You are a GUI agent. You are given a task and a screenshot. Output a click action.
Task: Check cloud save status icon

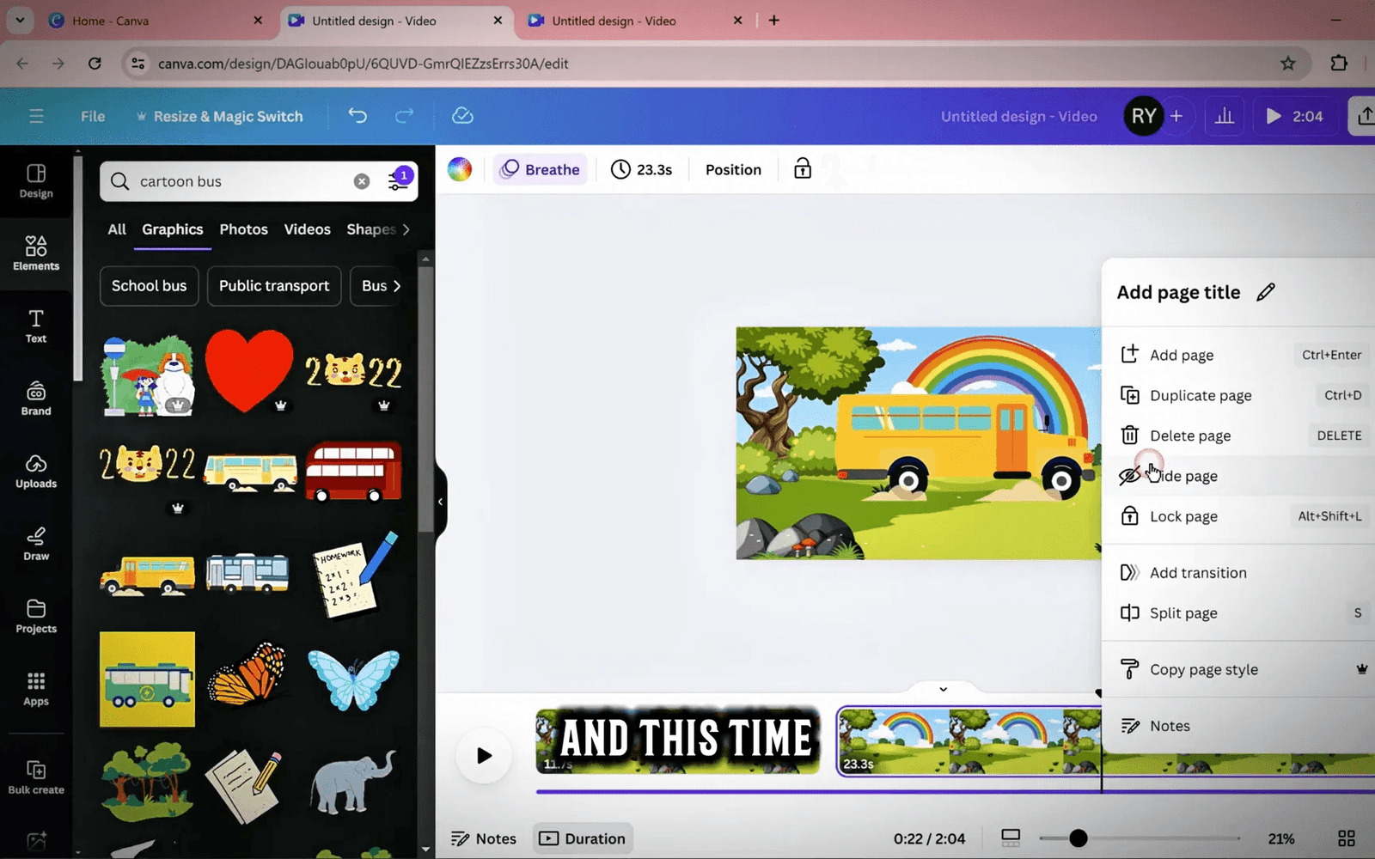tap(462, 116)
